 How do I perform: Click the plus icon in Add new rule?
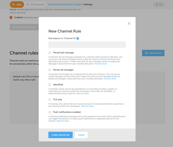coord(146,53)
